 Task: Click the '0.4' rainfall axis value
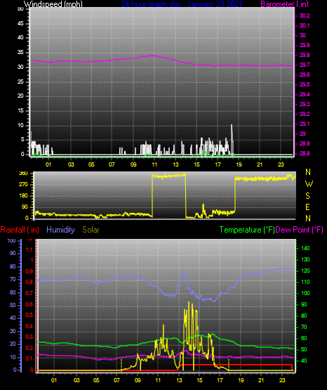point(29,326)
